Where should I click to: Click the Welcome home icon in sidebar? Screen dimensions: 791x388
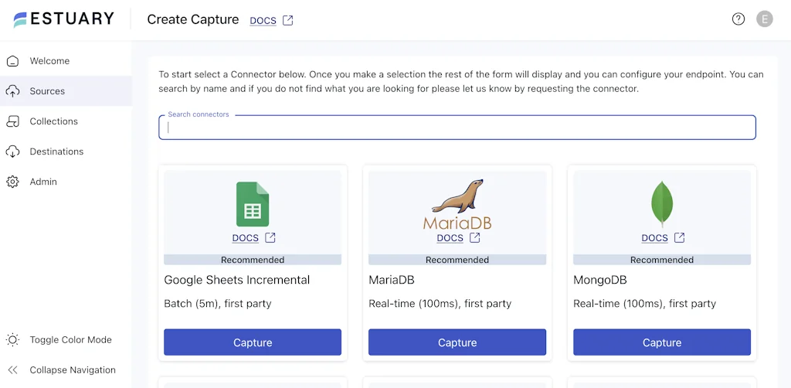click(x=13, y=61)
